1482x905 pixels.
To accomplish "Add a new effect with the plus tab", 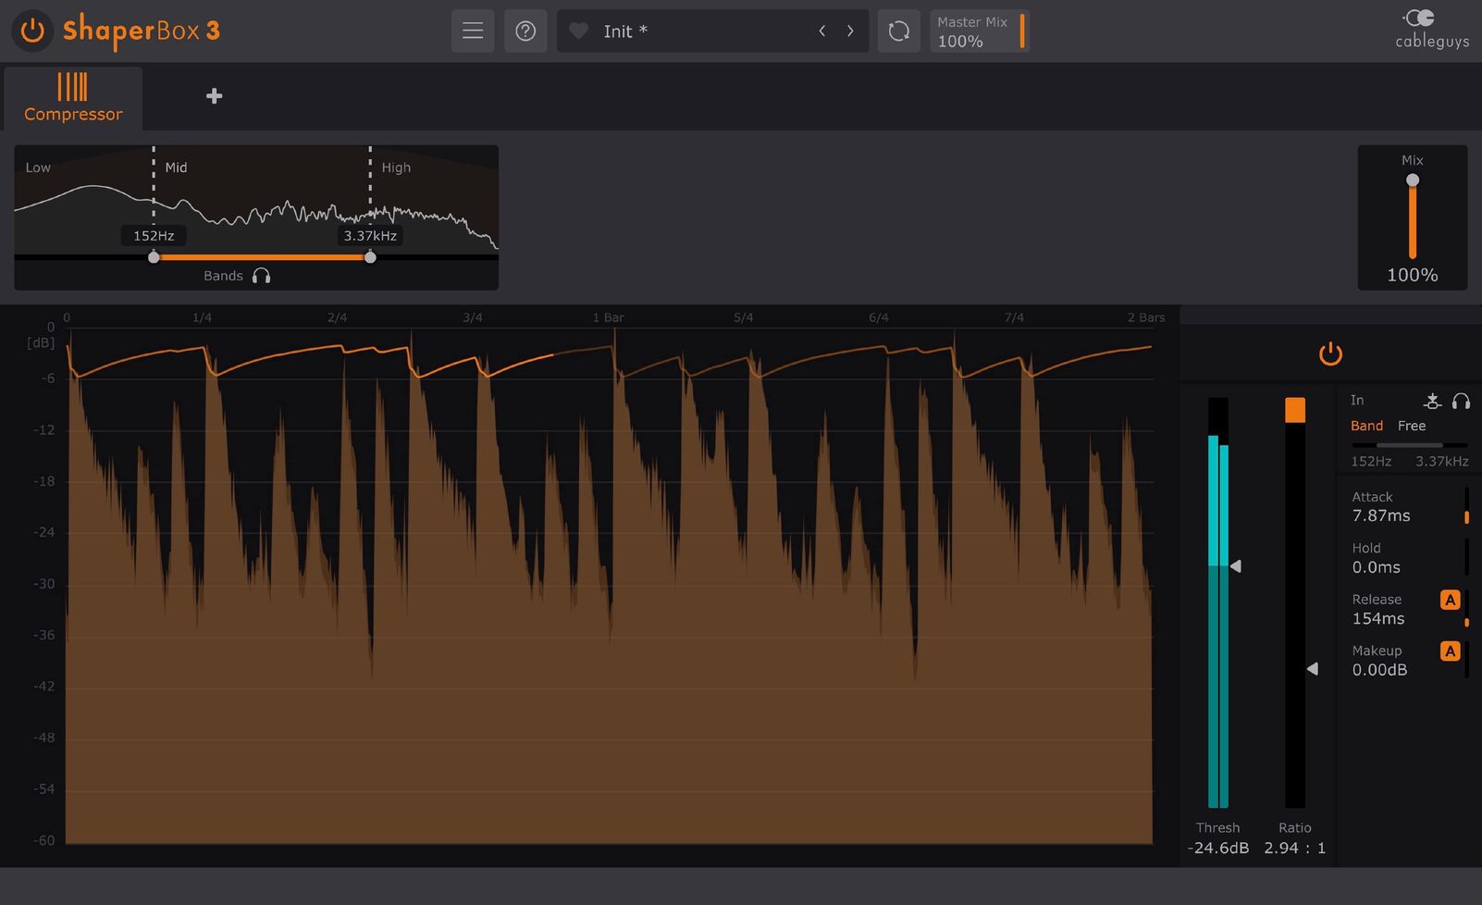I will (214, 95).
